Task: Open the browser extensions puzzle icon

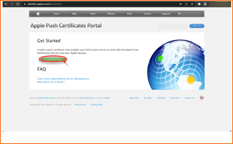Action: click(x=199, y=4)
